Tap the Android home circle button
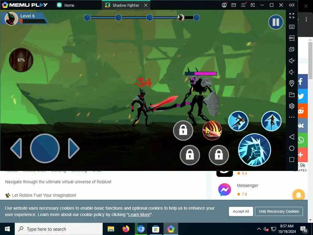Screen dimensions: 313x235 [292, 148]
